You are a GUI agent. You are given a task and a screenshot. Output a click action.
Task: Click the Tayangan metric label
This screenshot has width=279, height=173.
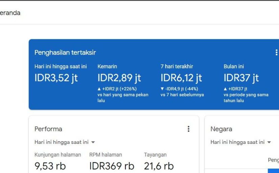point(155,155)
